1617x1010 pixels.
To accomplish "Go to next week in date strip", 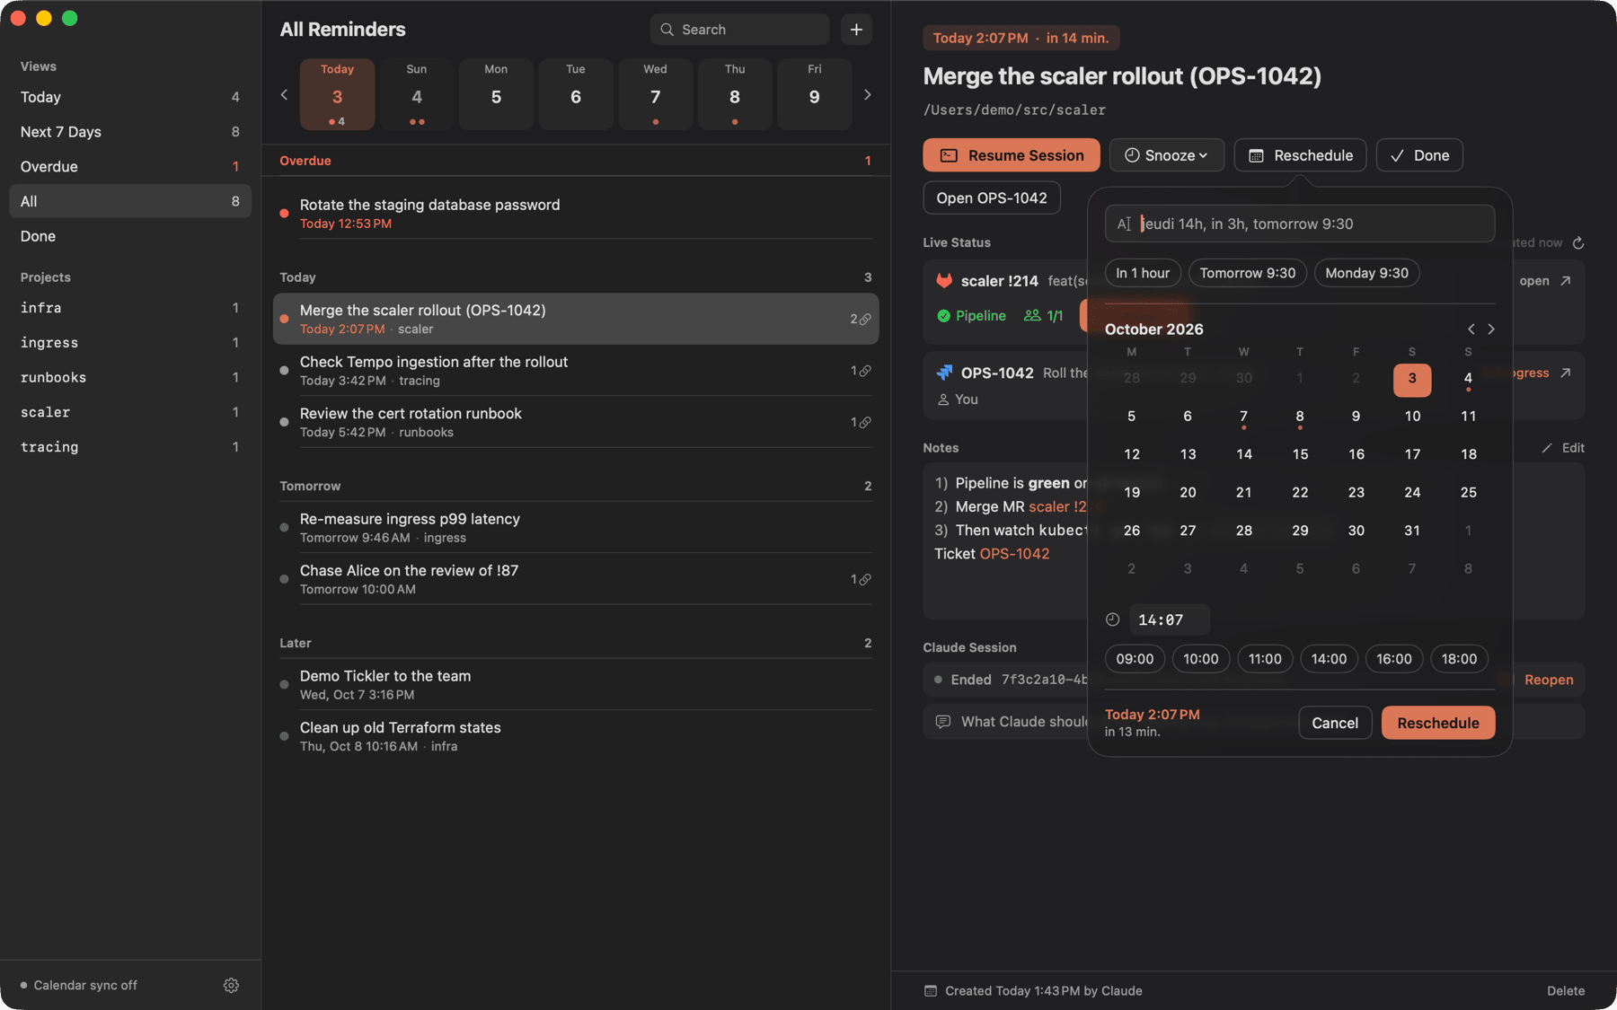I will click(867, 94).
